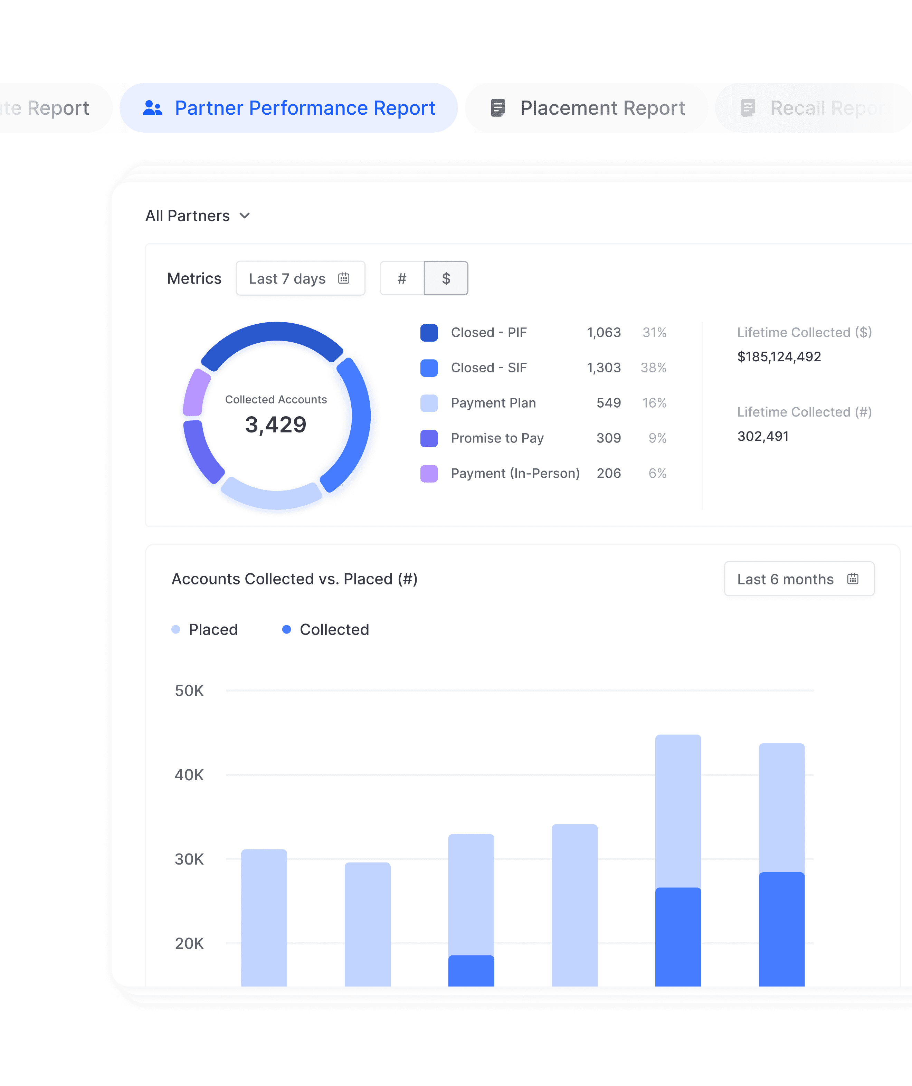Screen dimensions: 912x1086
Task: Click the people icon in Partner Performance tab
Action: pos(153,107)
